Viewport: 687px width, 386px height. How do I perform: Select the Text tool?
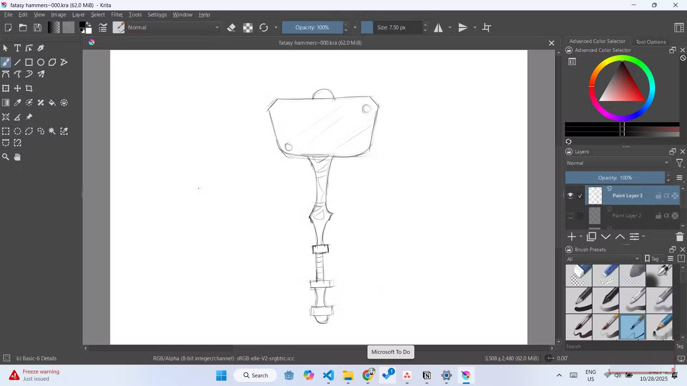[17, 48]
